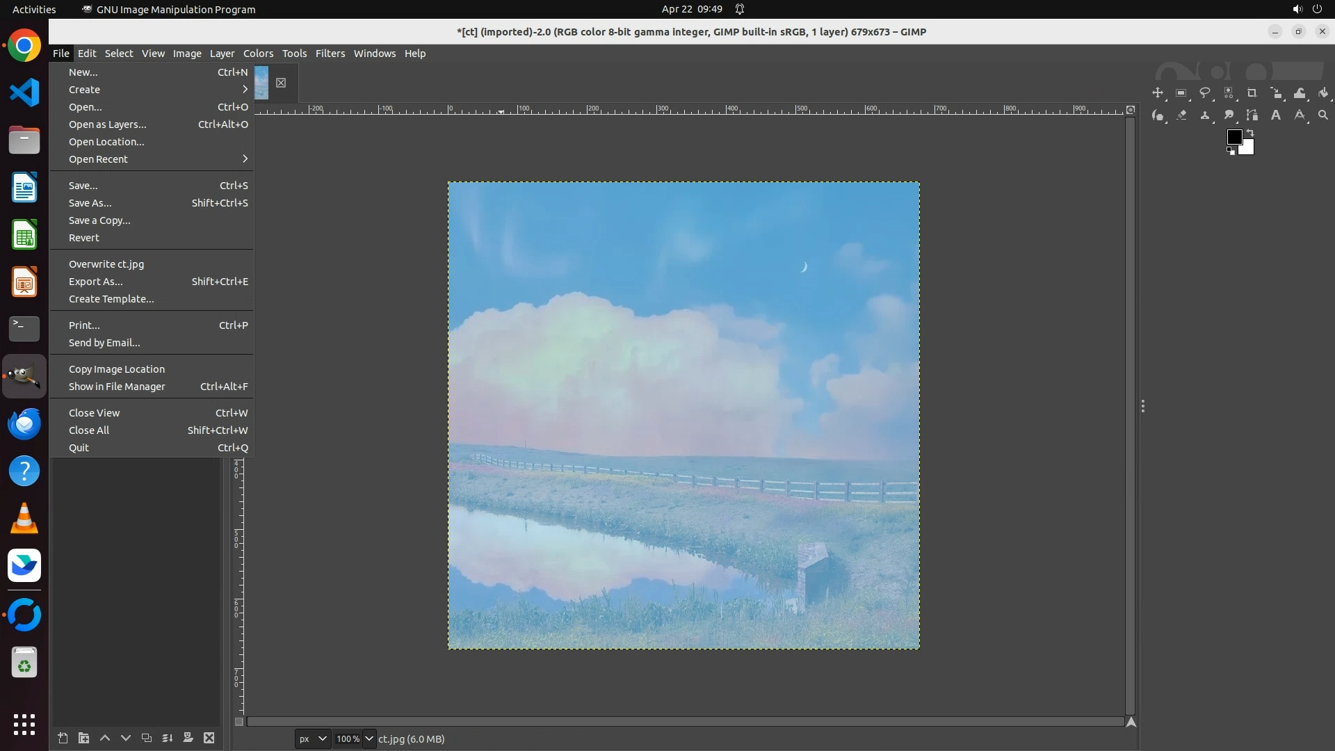The width and height of the screenshot is (1335, 751).
Task: Open the Thunderbird mail dock icon
Action: [24, 424]
